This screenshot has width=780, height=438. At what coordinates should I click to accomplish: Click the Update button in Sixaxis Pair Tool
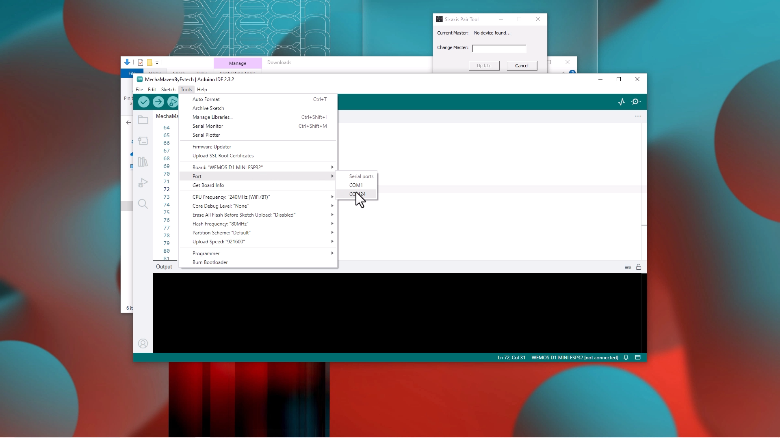pos(484,66)
